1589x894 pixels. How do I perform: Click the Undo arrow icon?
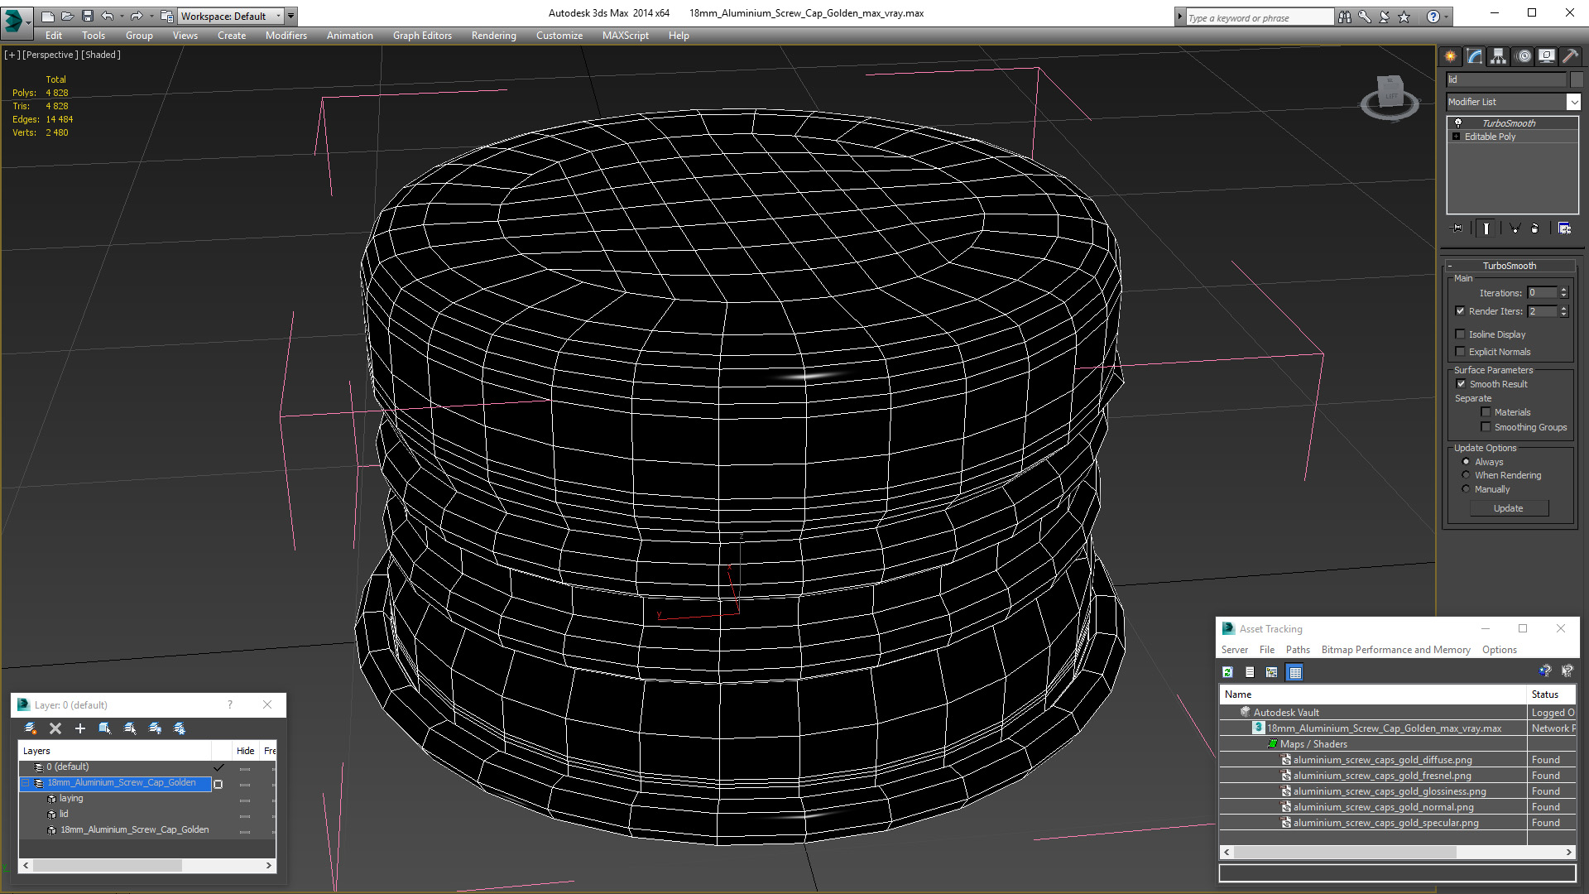point(108,16)
